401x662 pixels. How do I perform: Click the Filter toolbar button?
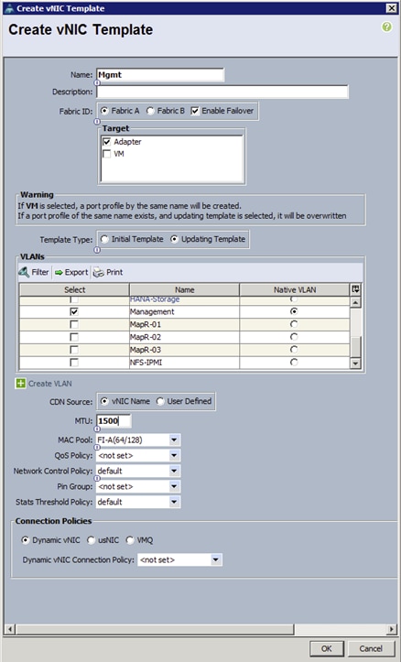click(34, 272)
